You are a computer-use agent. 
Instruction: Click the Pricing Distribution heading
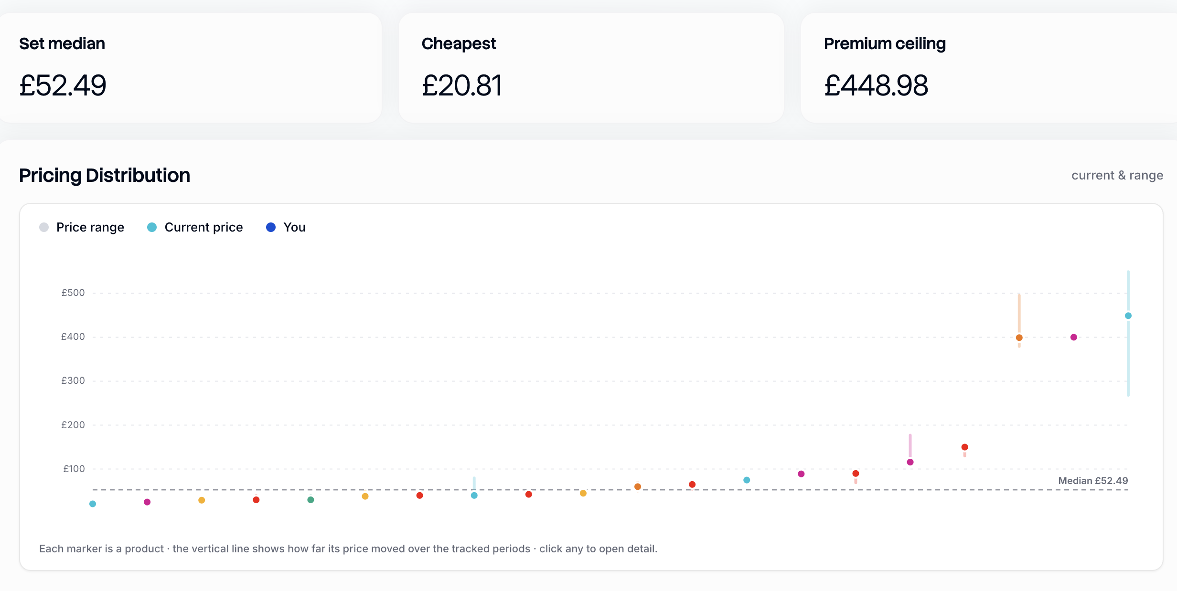coord(105,175)
